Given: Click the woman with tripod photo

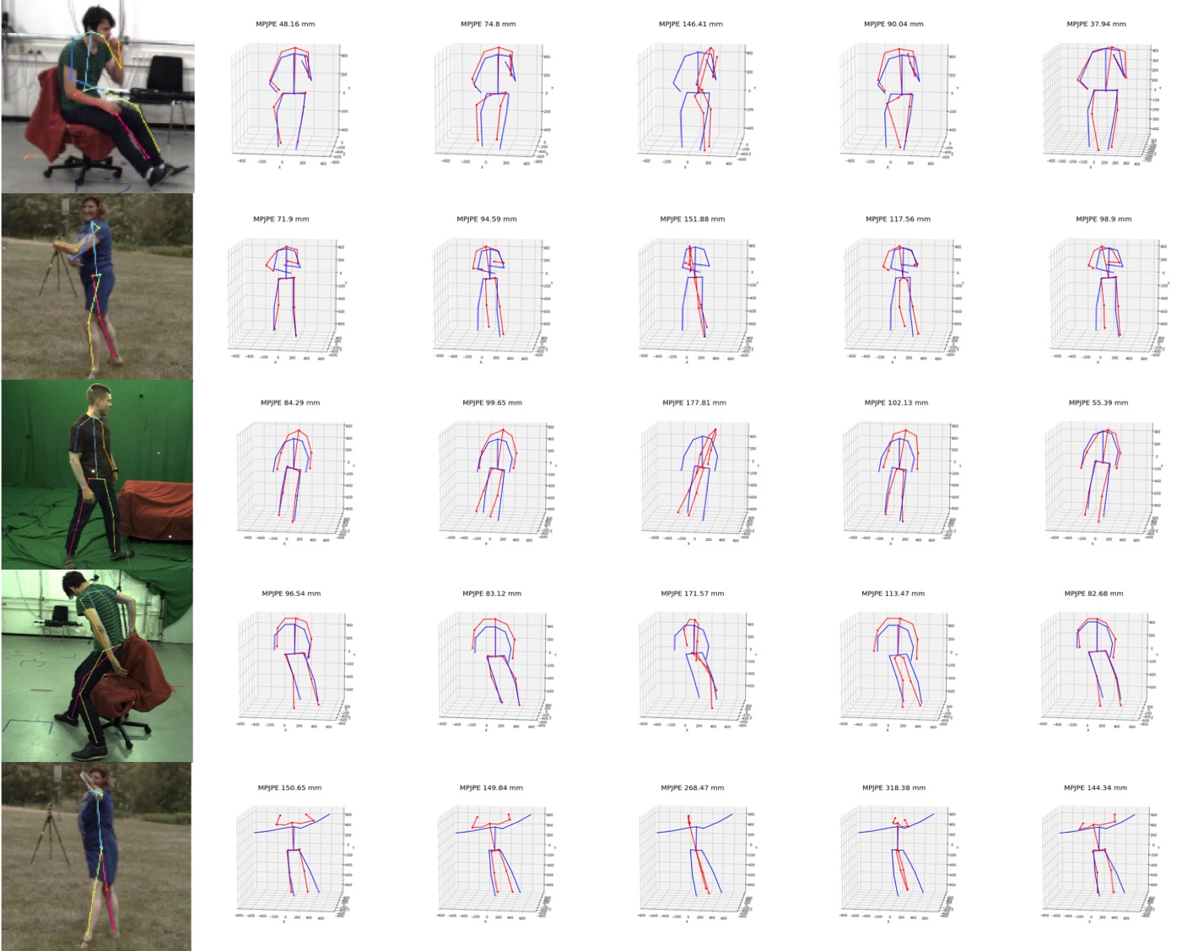Looking at the screenshot, I should 97,287.
